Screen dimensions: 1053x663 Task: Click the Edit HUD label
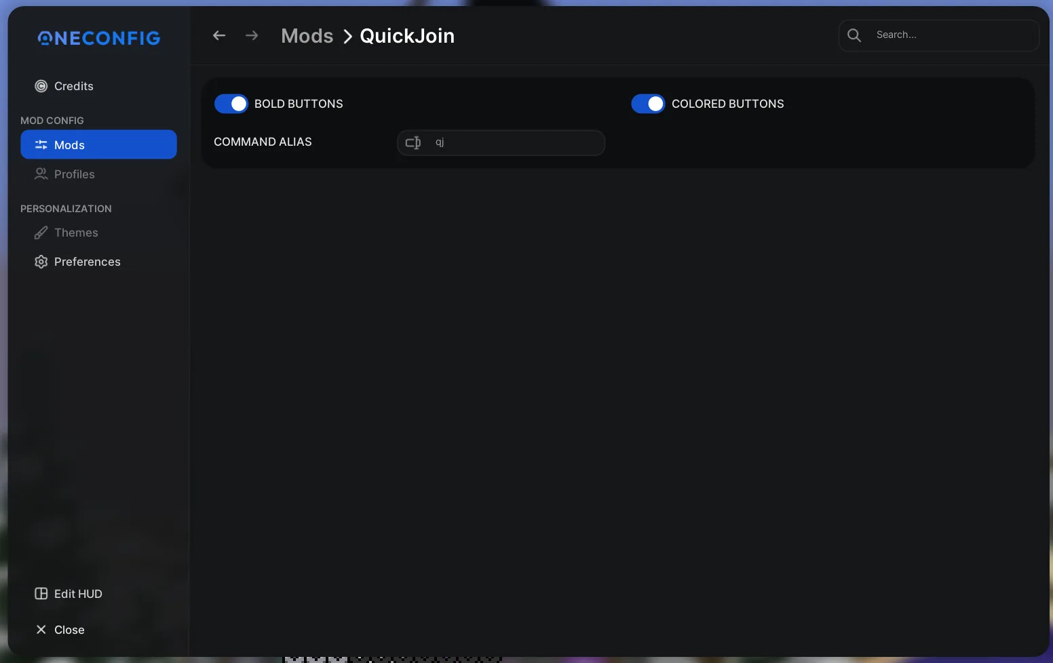tap(78, 594)
